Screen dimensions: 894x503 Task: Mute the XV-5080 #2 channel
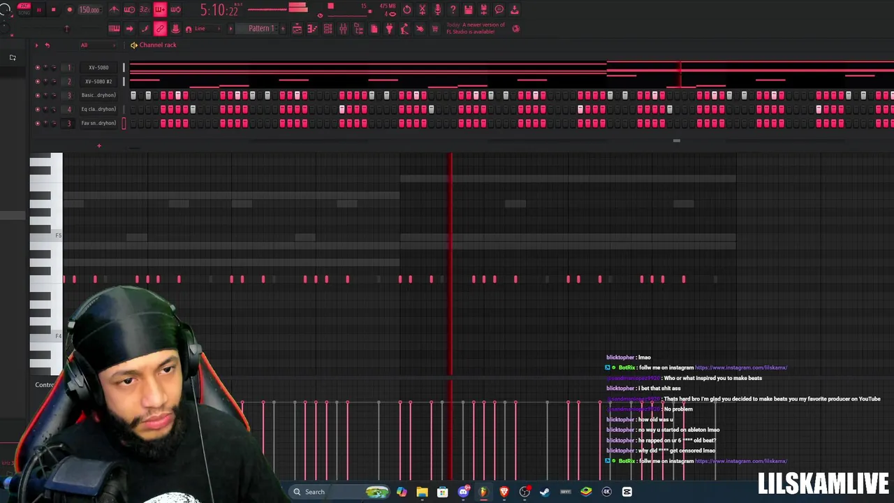click(x=38, y=82)
